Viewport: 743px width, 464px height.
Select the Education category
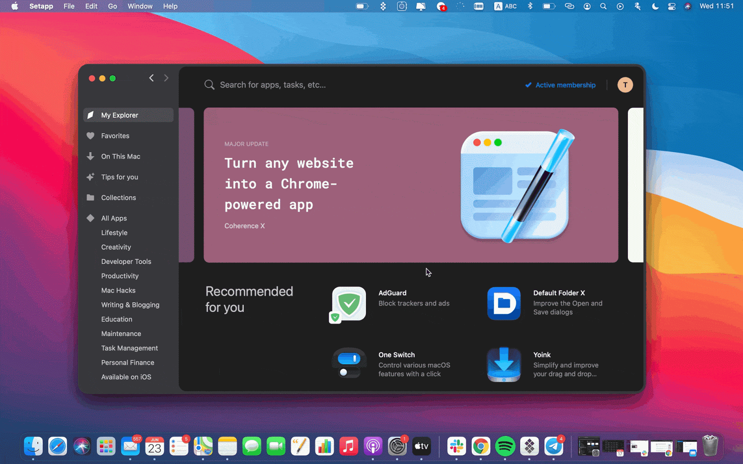point(117,319)
